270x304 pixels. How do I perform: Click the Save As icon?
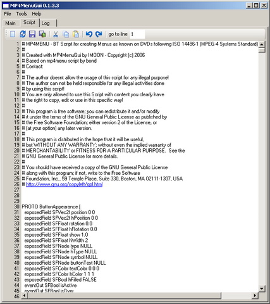tap(42, 34)
